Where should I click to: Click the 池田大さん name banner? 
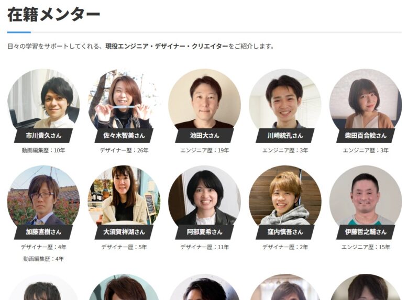204,136
